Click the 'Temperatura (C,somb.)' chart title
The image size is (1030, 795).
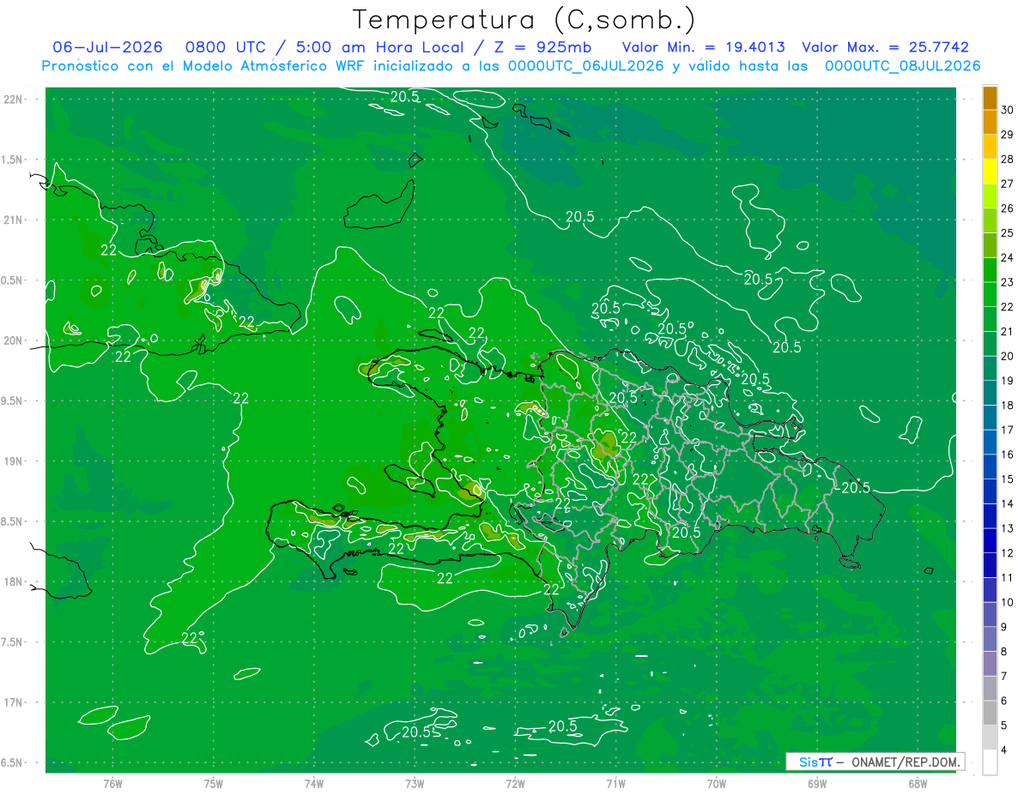[x=524, y=19]
